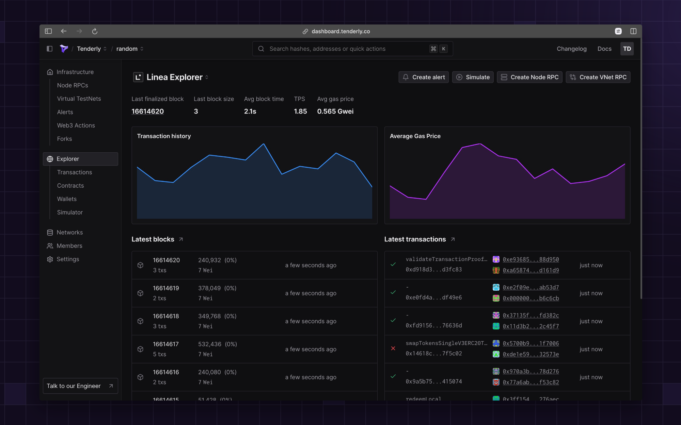Click the identicon beside 0xe93685...88d950
The width and height of the screenshot is (681, 425).
click(x=496, y=259)
